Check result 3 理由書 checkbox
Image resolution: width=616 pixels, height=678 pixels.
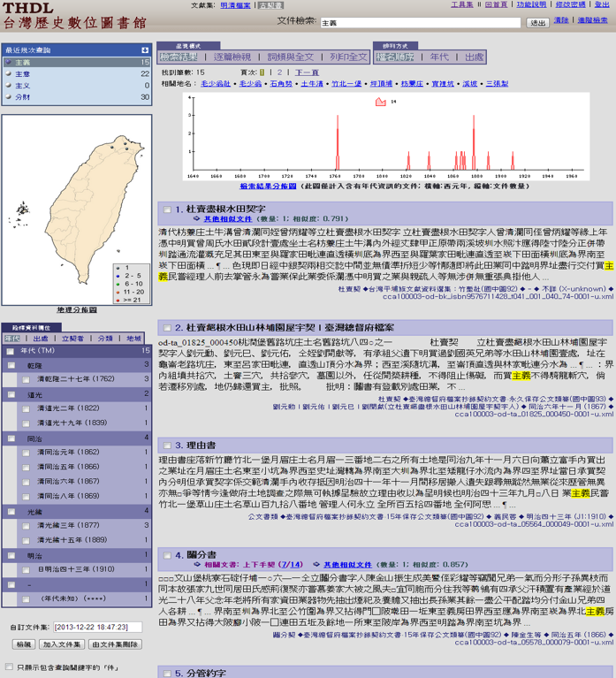167,446
